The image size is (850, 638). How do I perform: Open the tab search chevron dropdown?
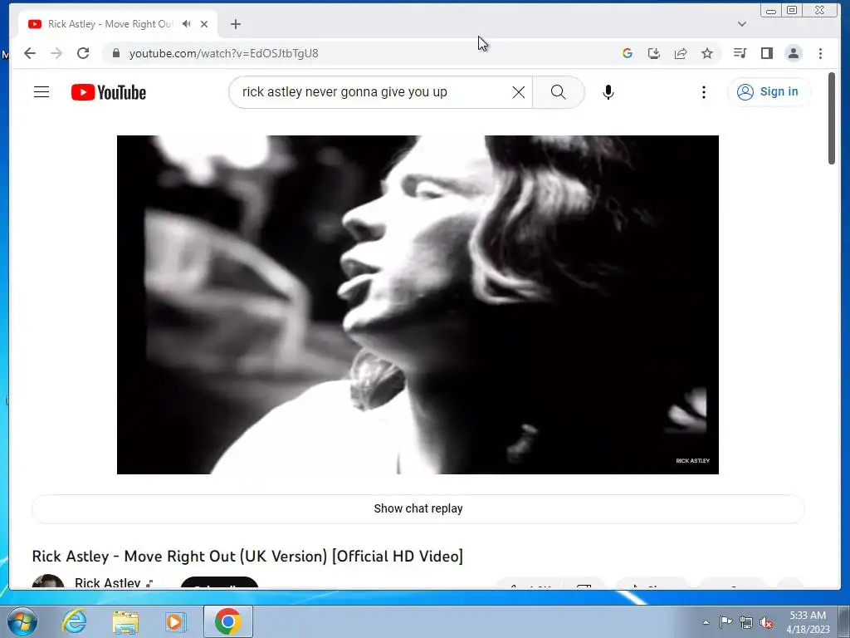point(742,24)
